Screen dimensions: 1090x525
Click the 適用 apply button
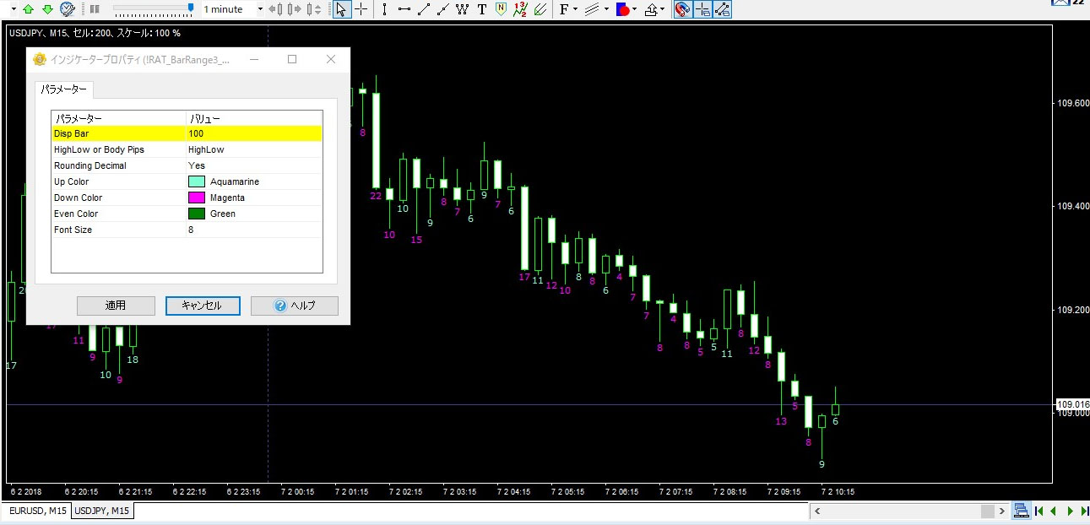[x=116, y=306]
